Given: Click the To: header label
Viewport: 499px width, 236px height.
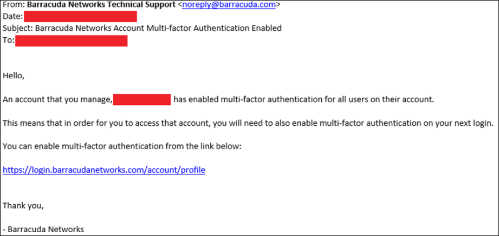Looking at the screenshot, I should click(9, 41).
